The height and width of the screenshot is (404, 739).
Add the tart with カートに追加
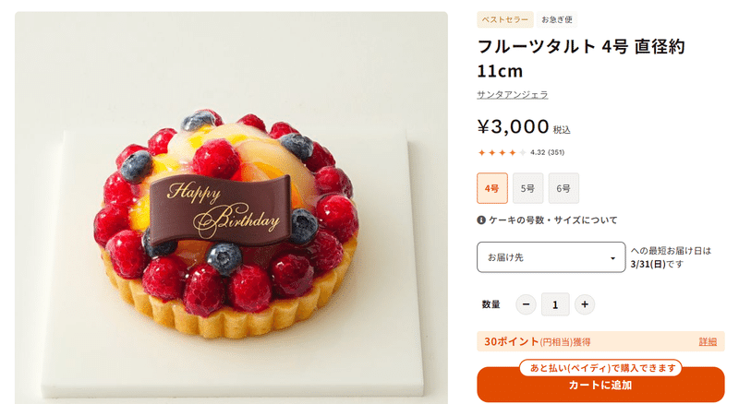click(x=600, y=385)
